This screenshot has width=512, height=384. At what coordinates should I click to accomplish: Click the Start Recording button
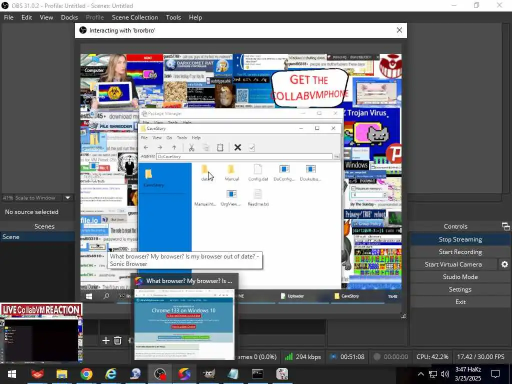[x=460, y=252]
